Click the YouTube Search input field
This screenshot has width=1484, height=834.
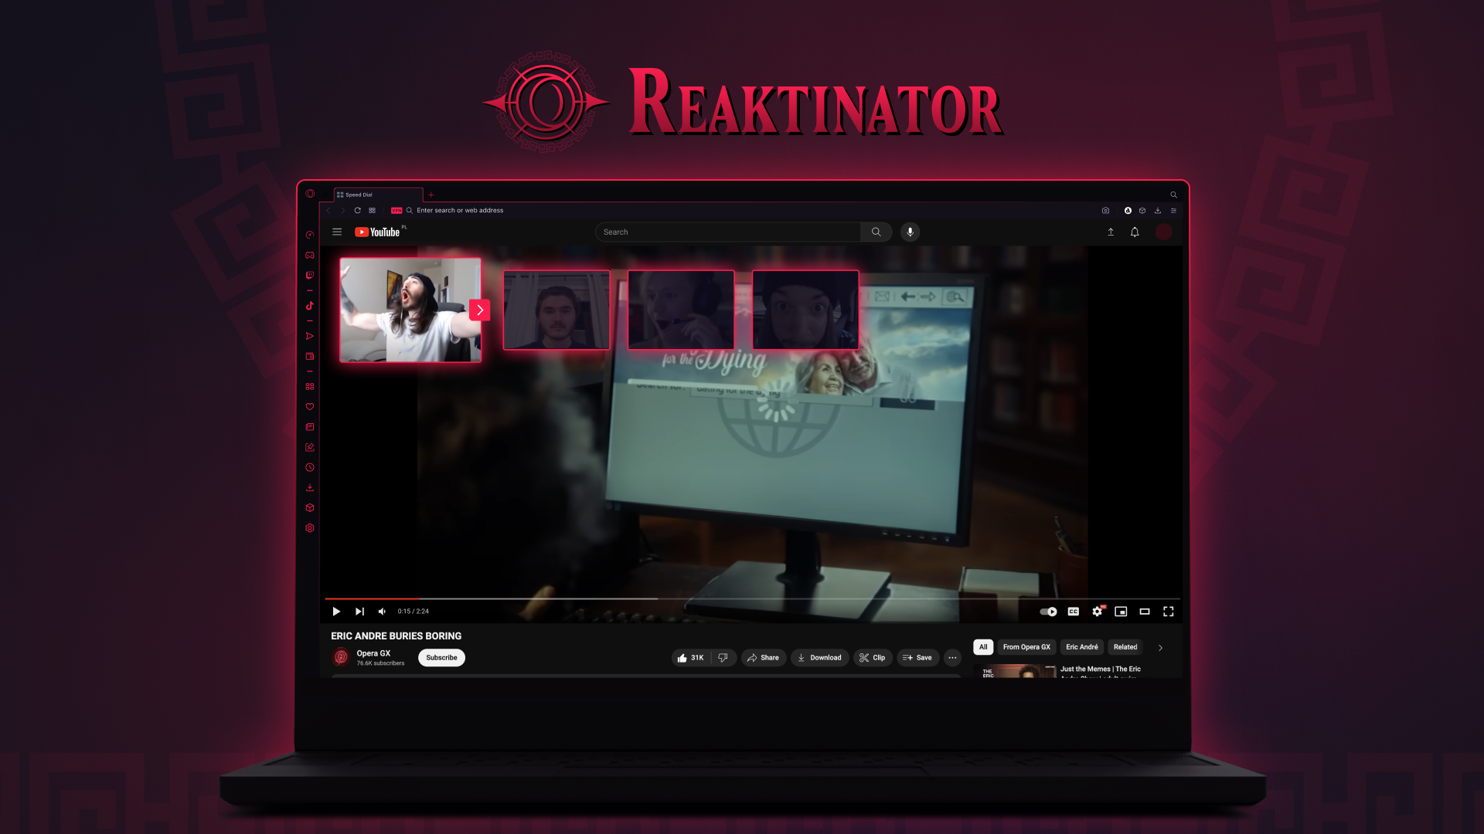click(727, 232)
